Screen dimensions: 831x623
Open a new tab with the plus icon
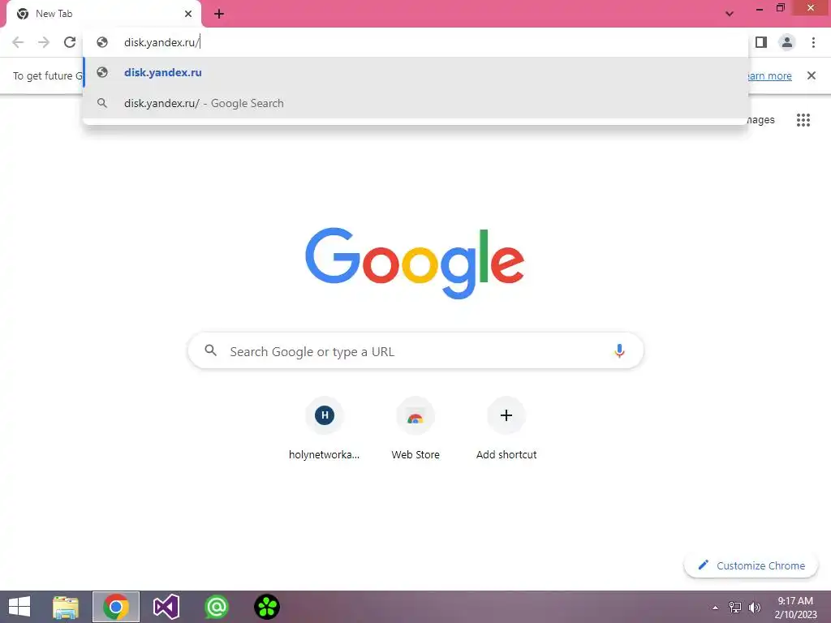(x=219, y=14)
